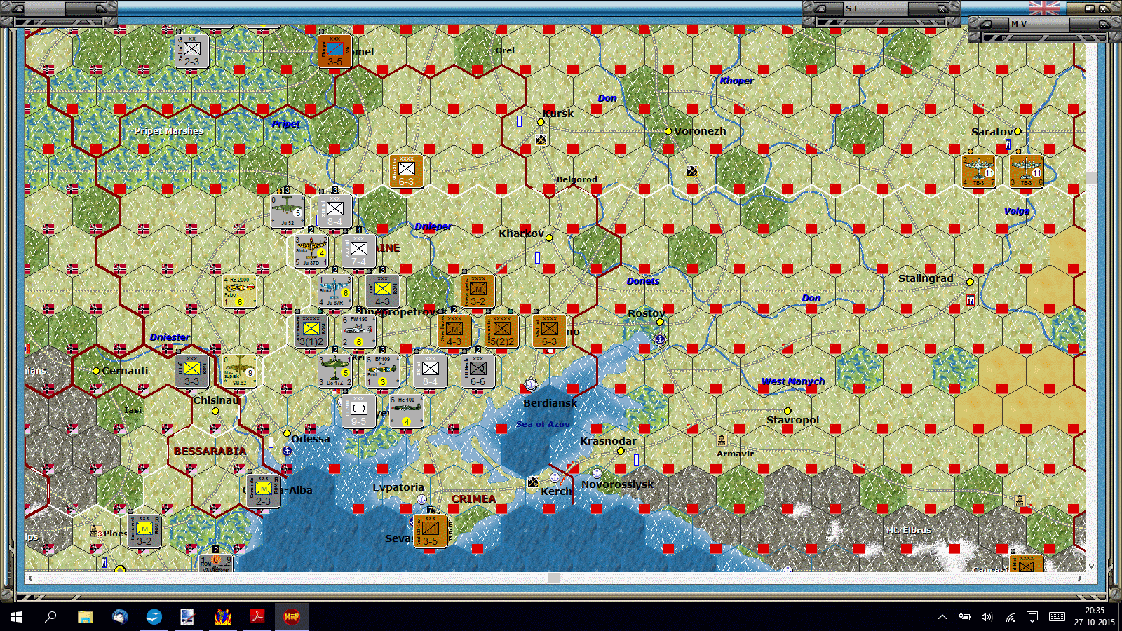Screen dimensions: 1122x631
Task: Click the Armavir oil resource icon
Action: [721, 440]
